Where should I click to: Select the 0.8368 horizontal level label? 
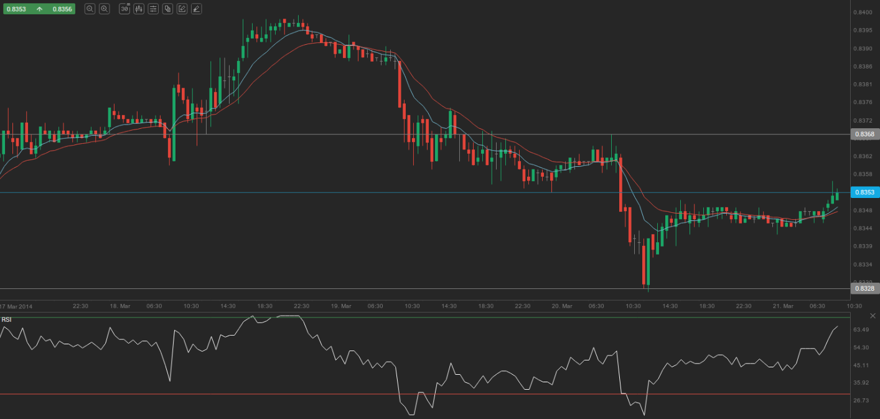click(864, 134)
